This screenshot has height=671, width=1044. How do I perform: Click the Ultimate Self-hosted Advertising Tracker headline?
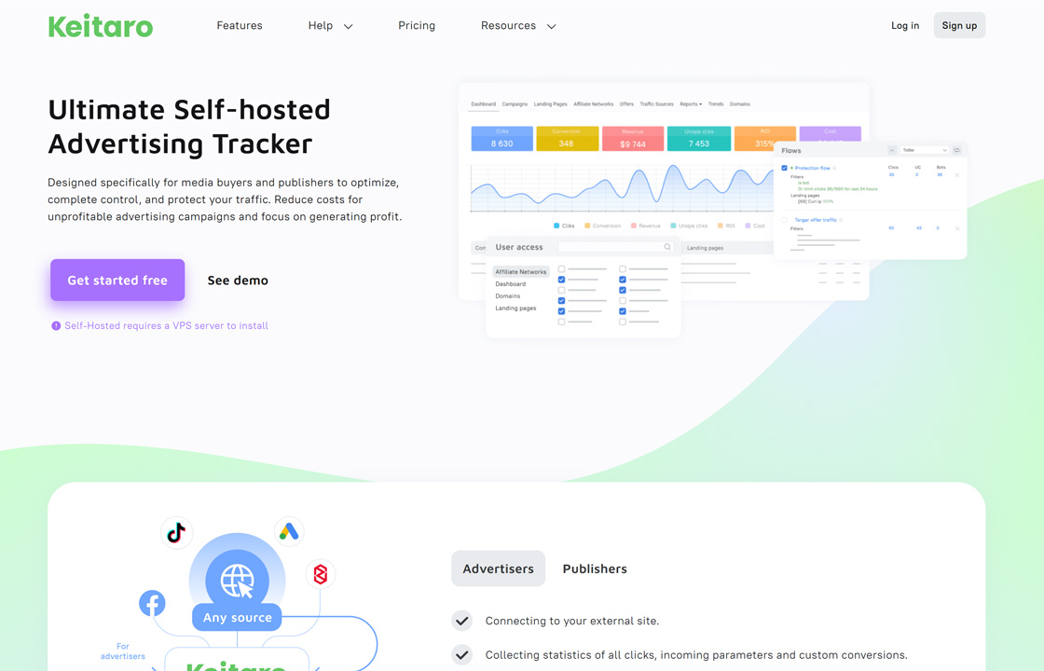tap(189, 127)
